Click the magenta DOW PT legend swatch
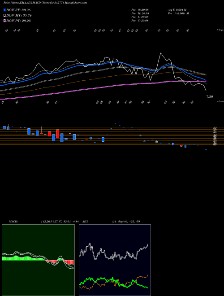224x296 pixels. pyautogui.click(x=4, y=21)
